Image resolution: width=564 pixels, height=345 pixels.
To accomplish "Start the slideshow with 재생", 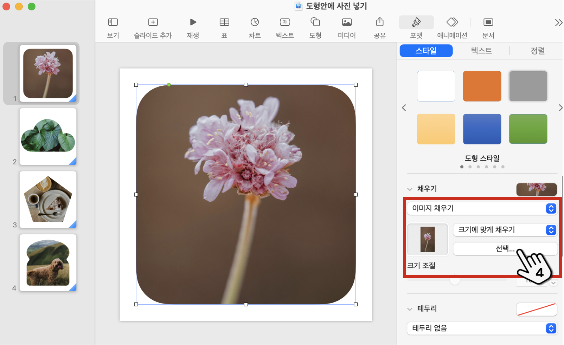I will (193, 22).
